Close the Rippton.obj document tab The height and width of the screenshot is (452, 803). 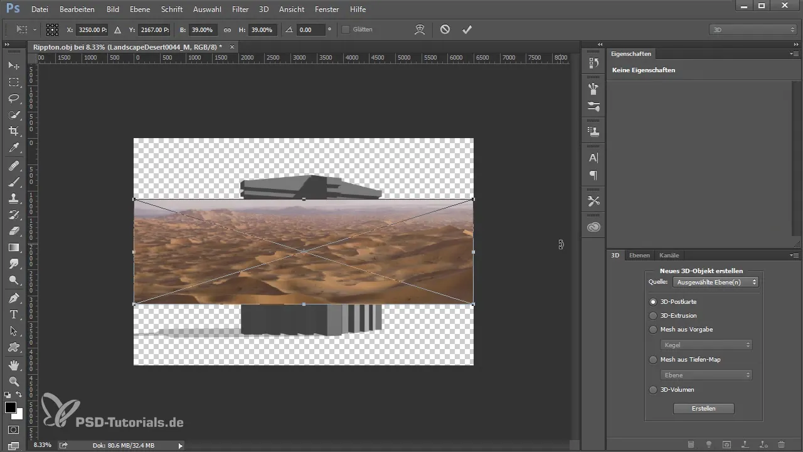tap(232, 47)
